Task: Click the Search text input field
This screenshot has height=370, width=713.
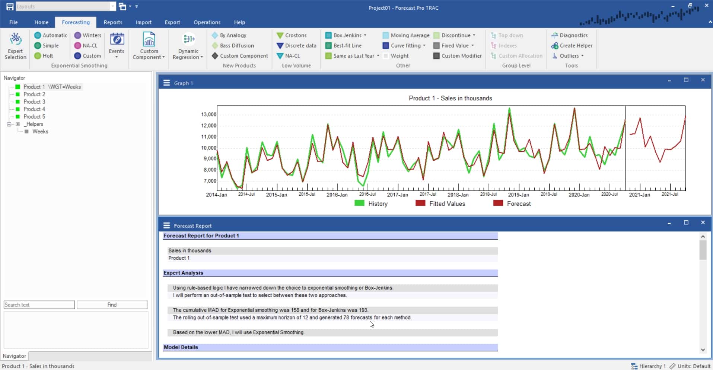Action: (39, 305)
